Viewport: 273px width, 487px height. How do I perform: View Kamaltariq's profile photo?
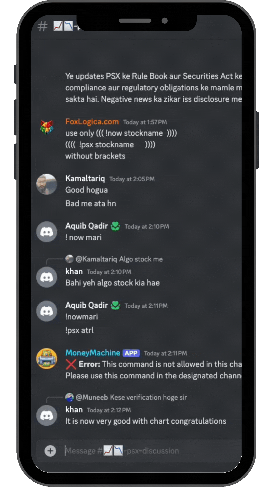(x=47, y=184)
